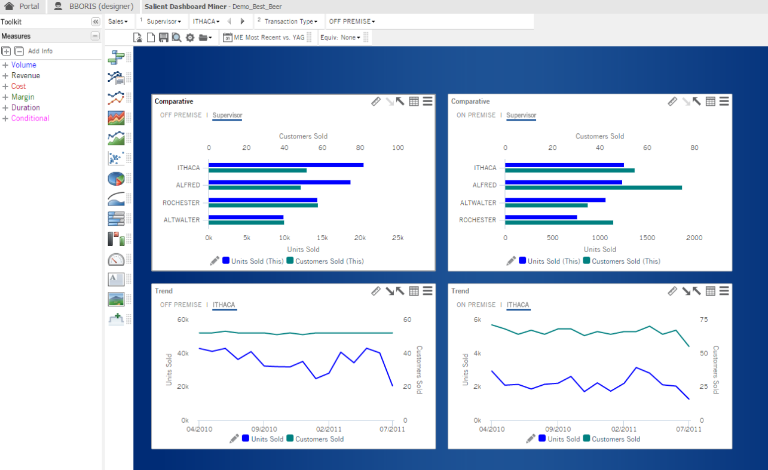The height and width of the screenshot is (470, 768).
Task: Click the save dashboard floppy disk icon
Action: 163,38
